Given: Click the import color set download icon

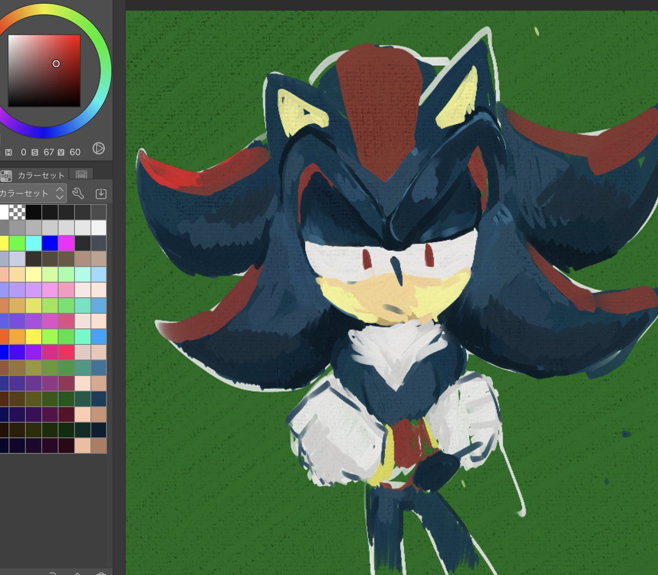Looking at the screenshot, I should point(101,193).
